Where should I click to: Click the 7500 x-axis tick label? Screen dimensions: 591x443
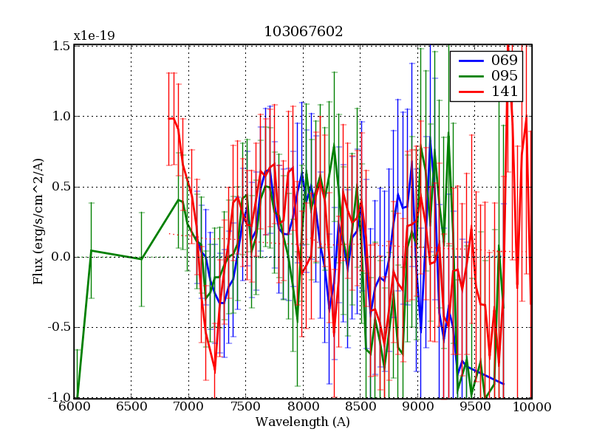click(x=245, y=407)
